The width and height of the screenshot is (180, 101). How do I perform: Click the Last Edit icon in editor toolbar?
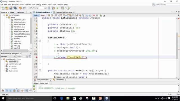[x=49, y=15]
